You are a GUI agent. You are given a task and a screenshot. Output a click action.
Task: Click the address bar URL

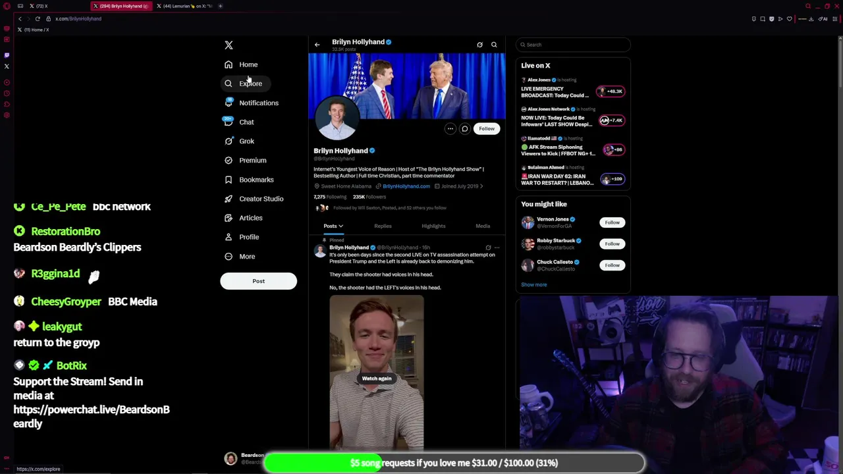[78, 18]
